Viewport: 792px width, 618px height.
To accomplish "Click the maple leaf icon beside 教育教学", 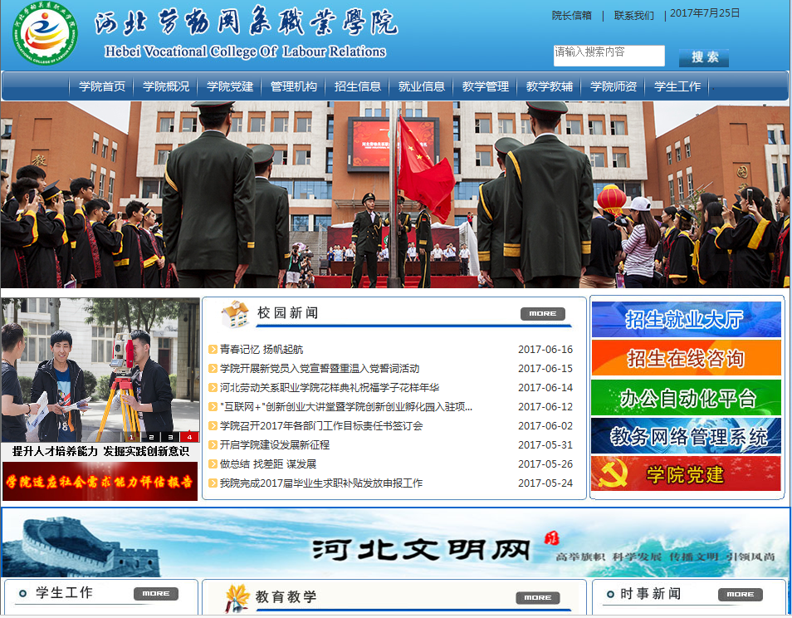I will tap(237, 596).
